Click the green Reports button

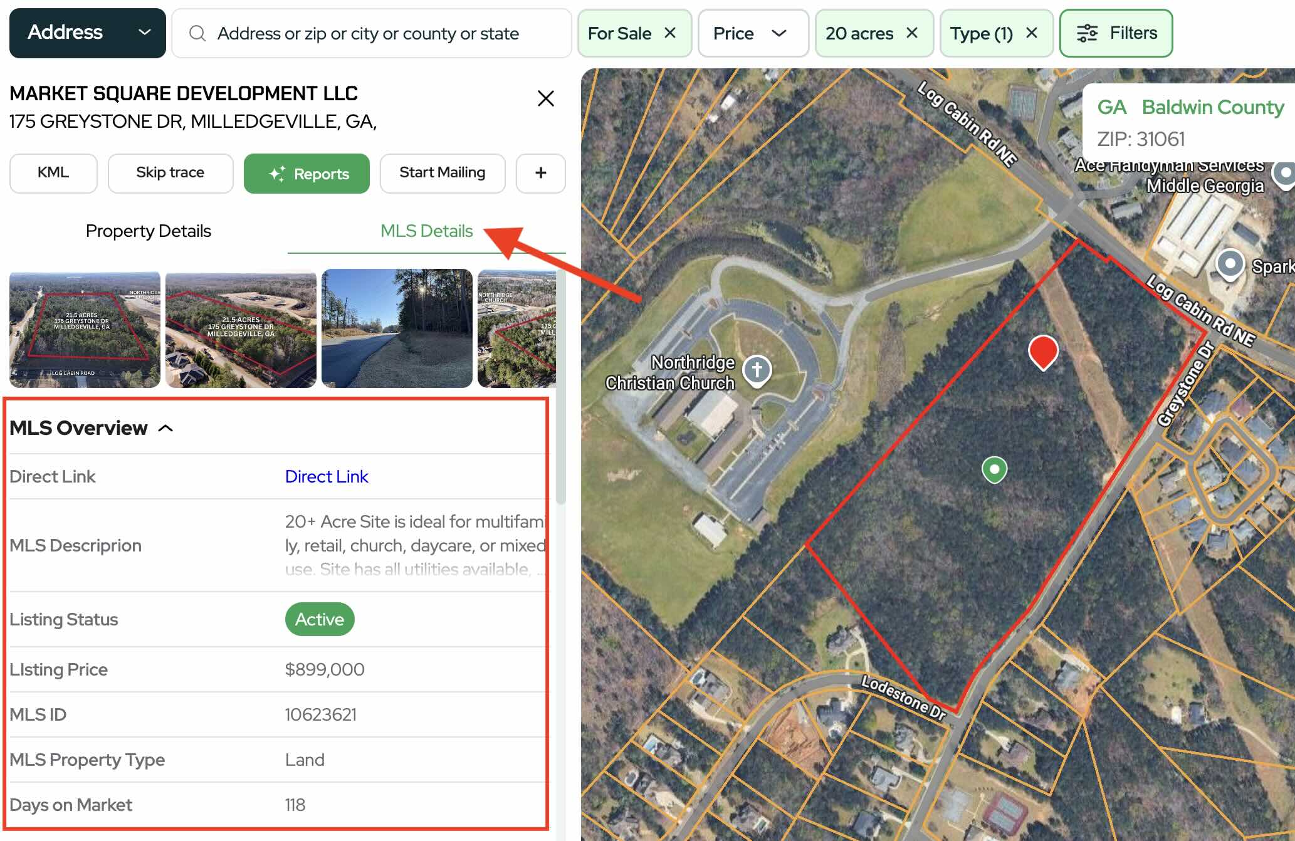(307, 174)
